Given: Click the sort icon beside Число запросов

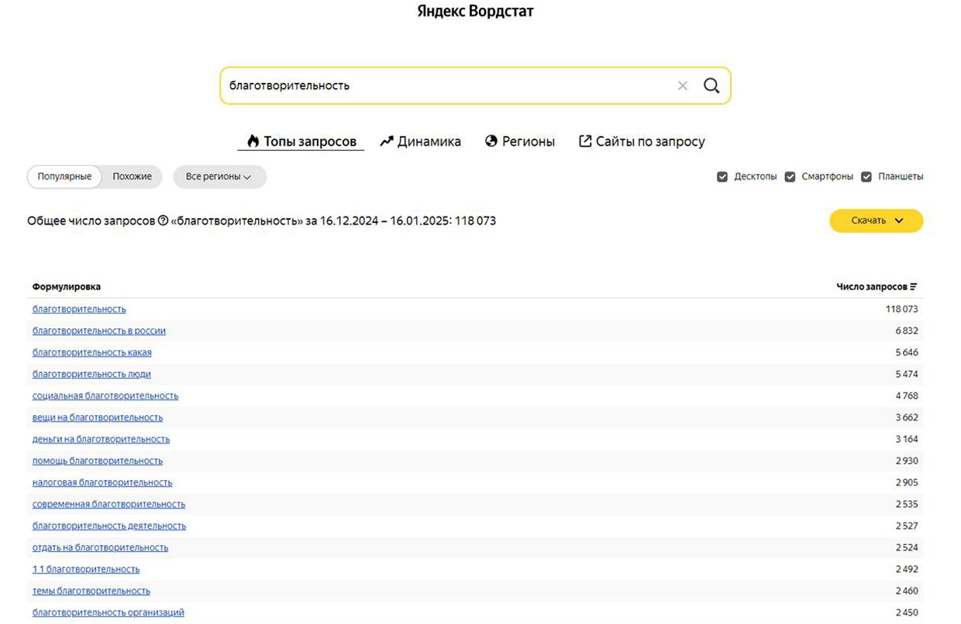Looking at the screenshot, I should pyautogui.click(x=914, y=287).
